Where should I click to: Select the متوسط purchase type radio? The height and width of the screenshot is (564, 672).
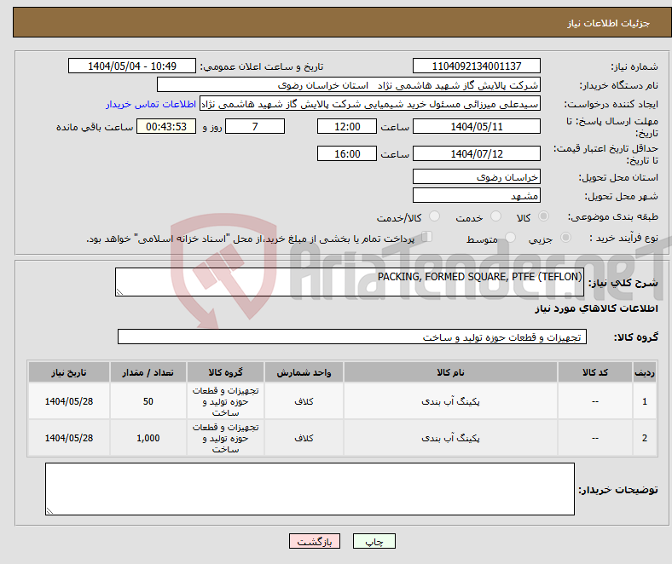(x=510, y=237)
